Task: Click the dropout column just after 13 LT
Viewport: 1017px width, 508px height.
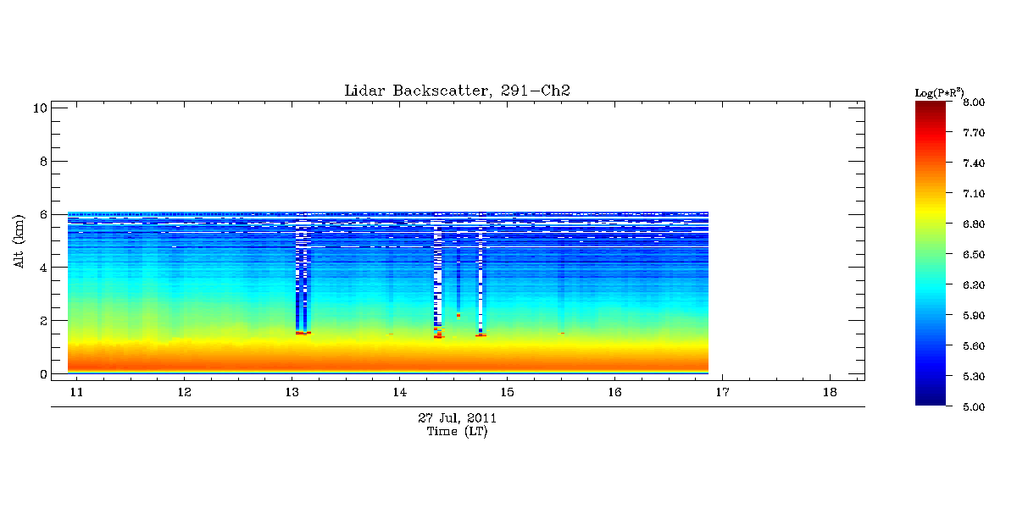Action: (303, 275)
